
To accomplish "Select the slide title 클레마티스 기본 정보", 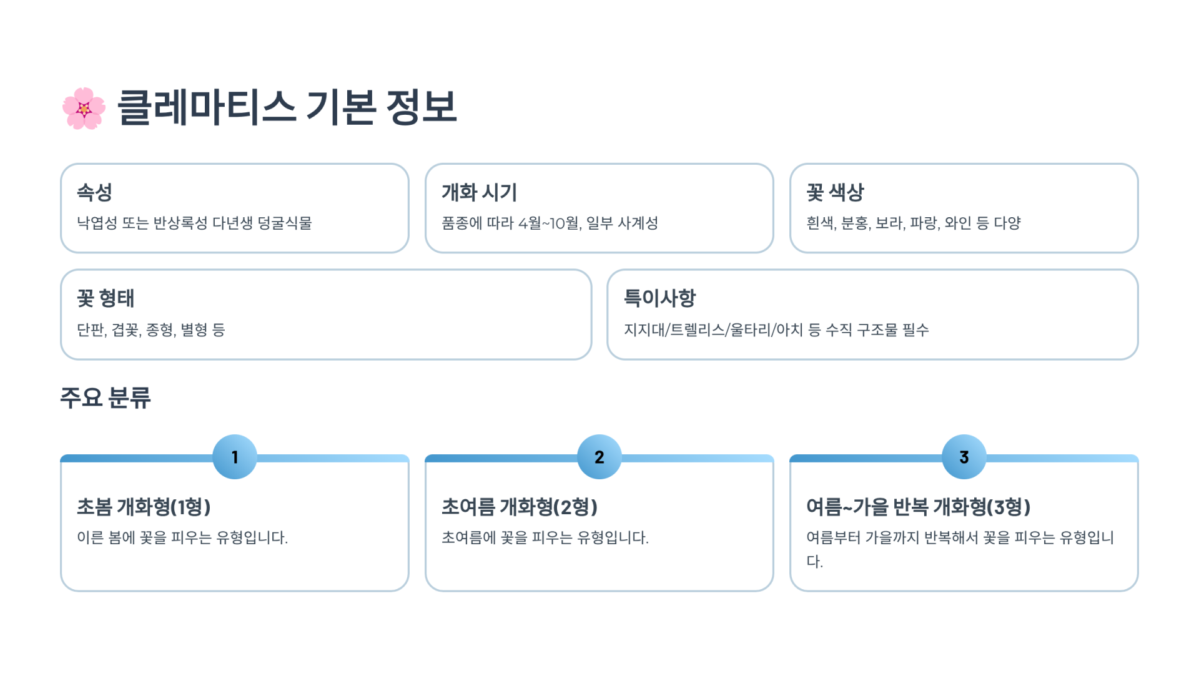I will pos(287,107).
